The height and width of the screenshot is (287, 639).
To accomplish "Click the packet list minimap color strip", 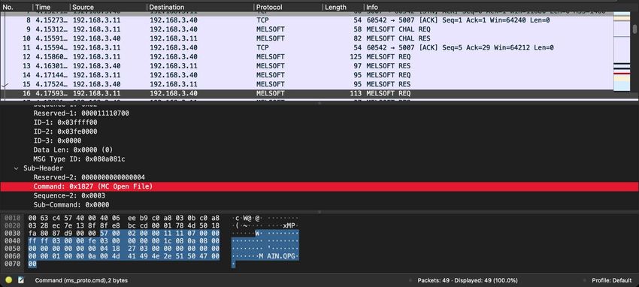I will point(622,53).
